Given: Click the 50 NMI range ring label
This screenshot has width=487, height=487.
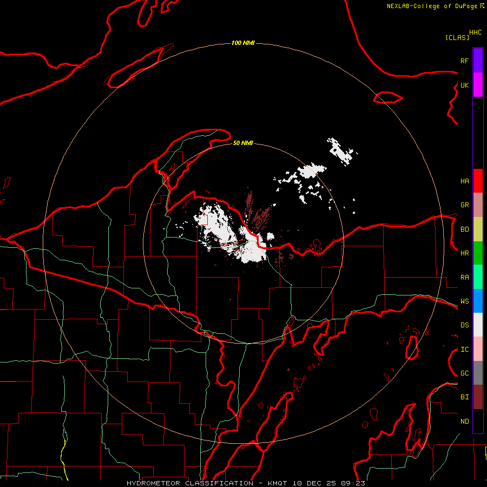Looking at the screenshot, I should (243, 143).
